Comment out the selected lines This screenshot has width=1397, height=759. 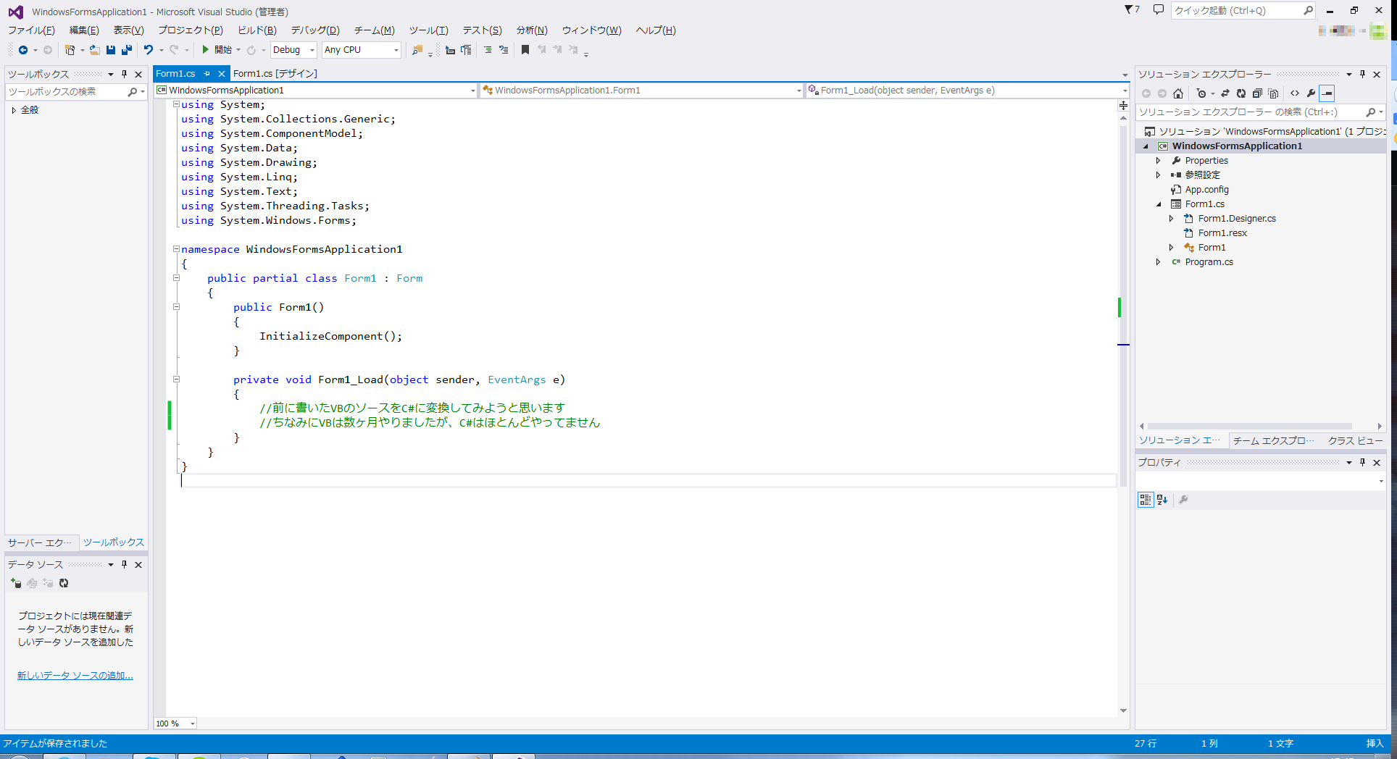[488, 50]
